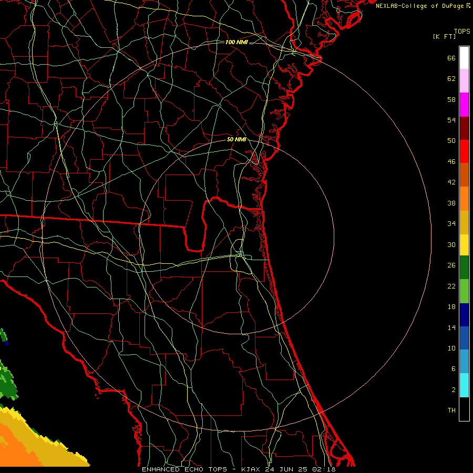The width and height of the screenshot is (473, 473).
Task: Click the cyan legend swatch
Action: tap(464, 385)
